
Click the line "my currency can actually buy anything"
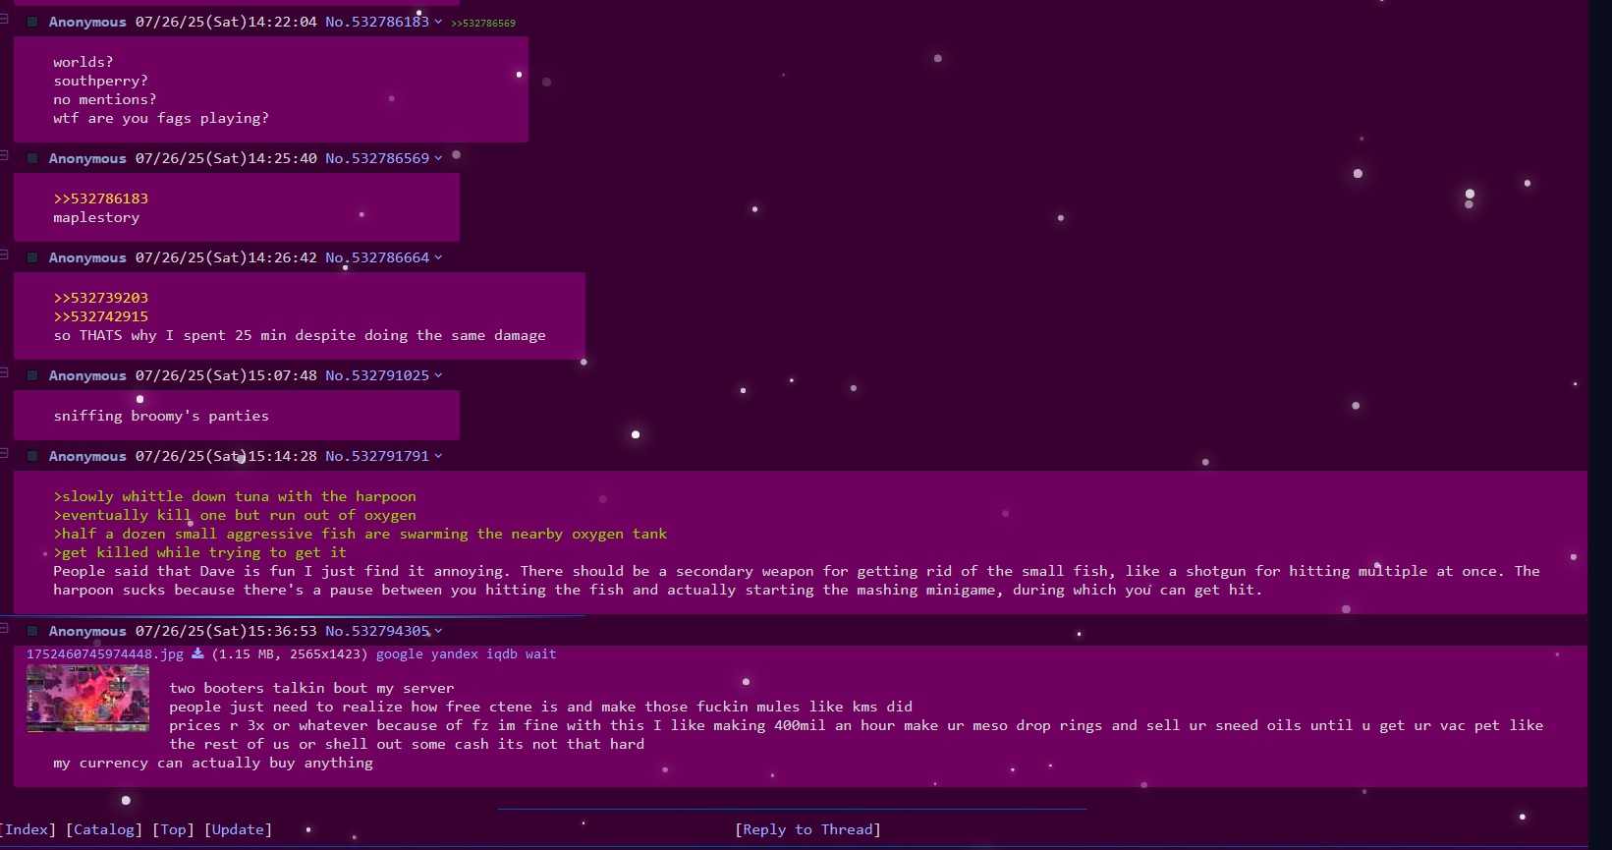point(213,763)
